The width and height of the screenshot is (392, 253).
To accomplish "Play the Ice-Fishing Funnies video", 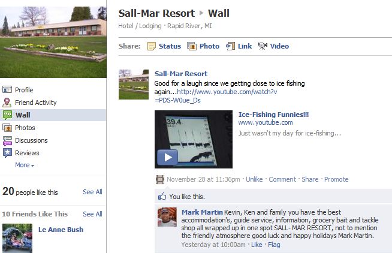I will pyautogui.click(x=167, y=157).
